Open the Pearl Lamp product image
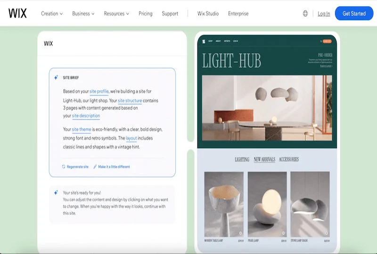The image size is (377, 254). (x=267, y=204)
